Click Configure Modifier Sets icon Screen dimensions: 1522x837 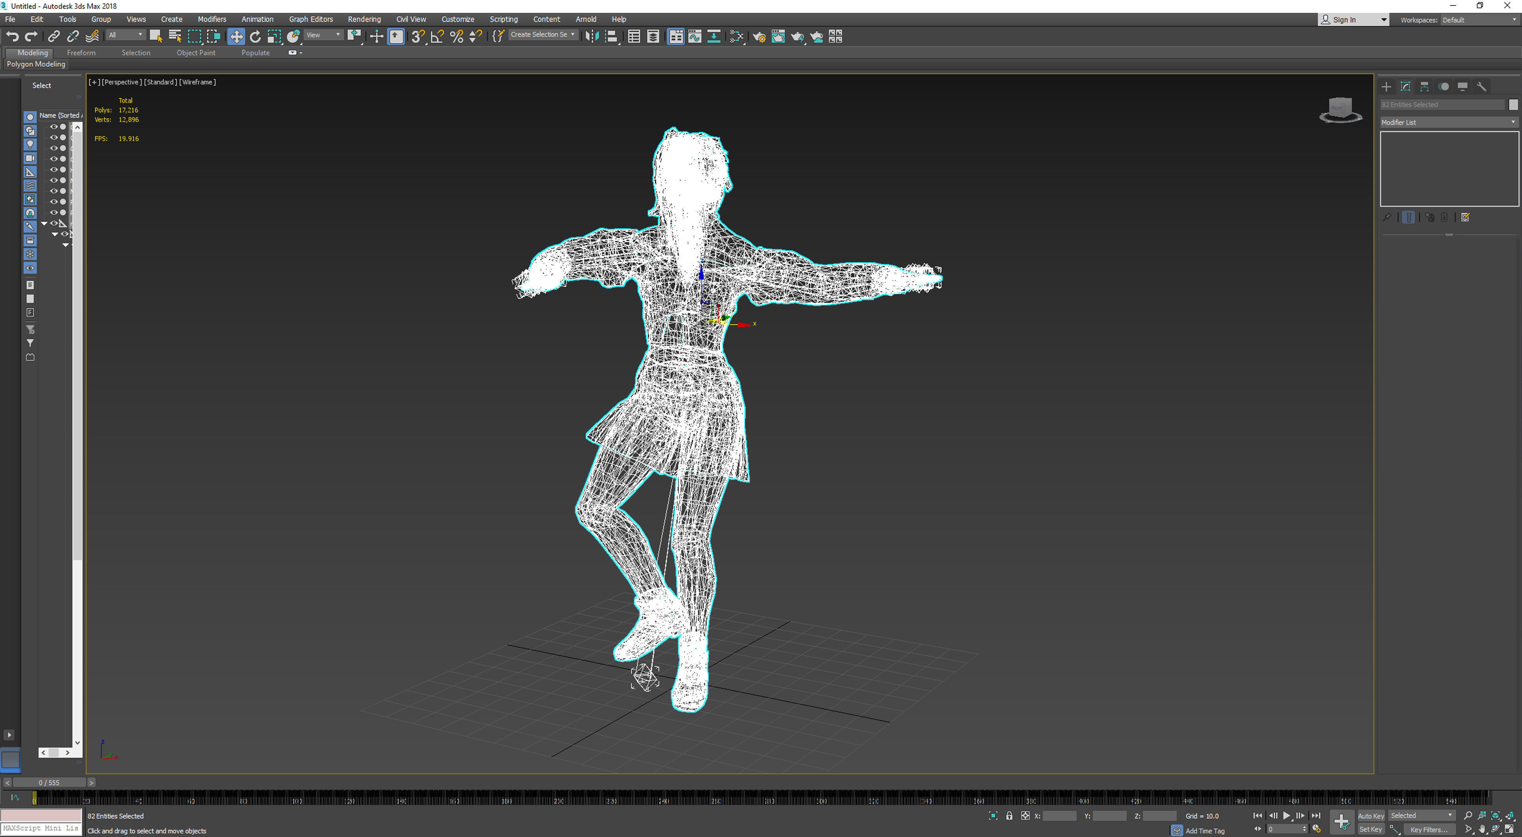[1465, 217]
